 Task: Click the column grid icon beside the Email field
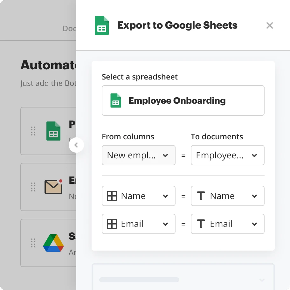tap(112, 224)
